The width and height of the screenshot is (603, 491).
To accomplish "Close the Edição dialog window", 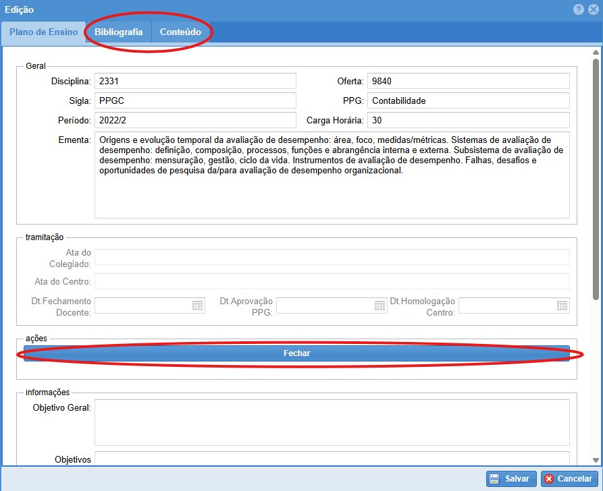I will pyautogui.click(x=593, y=10).
